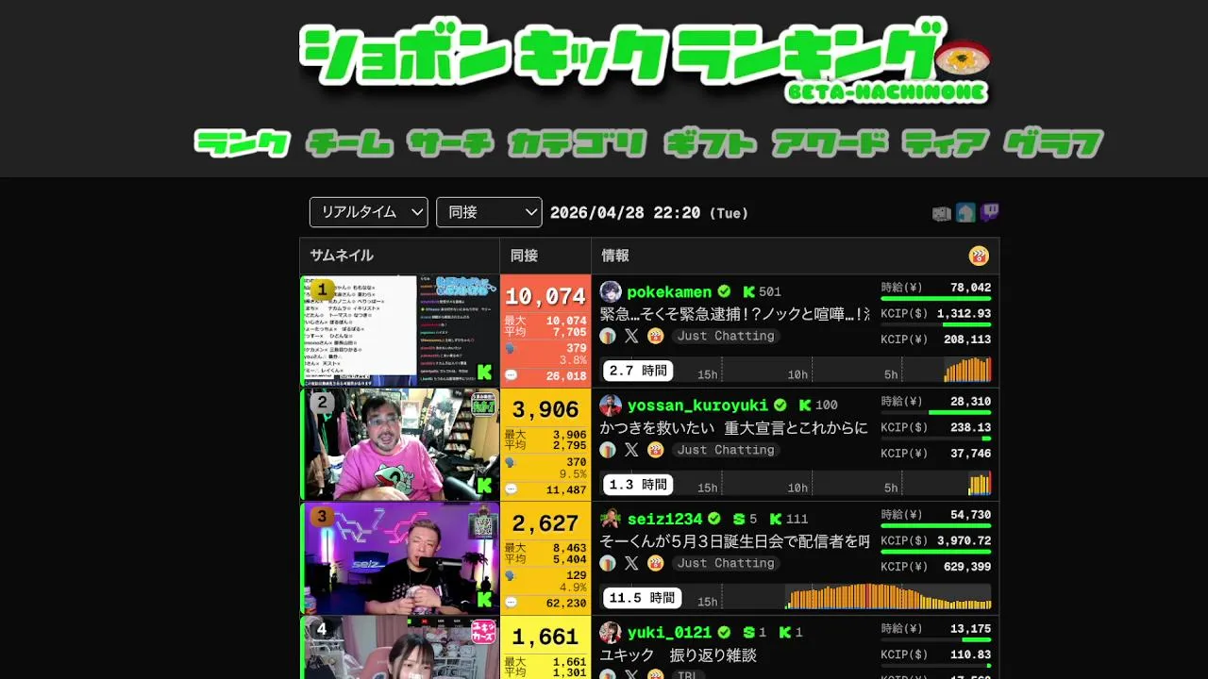Click the 11.5 時間 duration badge
Viewport: 1208px width, 679px height.
click(643, 598)
